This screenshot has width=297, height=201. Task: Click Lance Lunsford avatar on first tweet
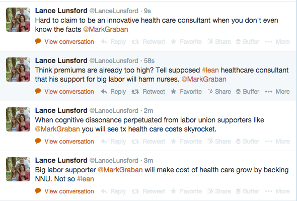tap(18, 20)
